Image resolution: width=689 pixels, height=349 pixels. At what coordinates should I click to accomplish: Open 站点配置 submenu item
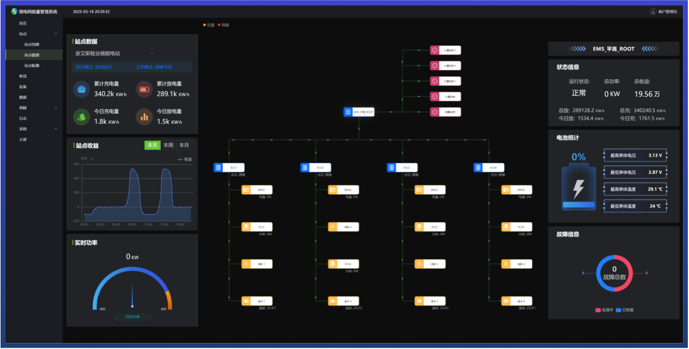pyautogui.click(x=32, y=65)
